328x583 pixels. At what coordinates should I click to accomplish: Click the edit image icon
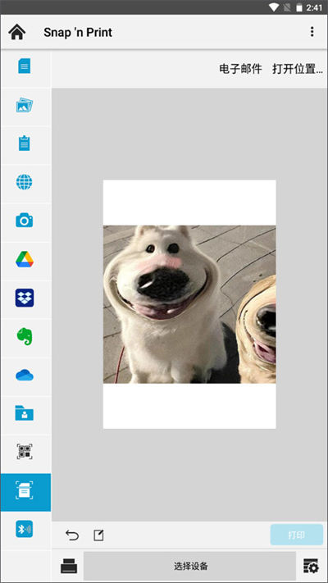click(x=98, y=535)
